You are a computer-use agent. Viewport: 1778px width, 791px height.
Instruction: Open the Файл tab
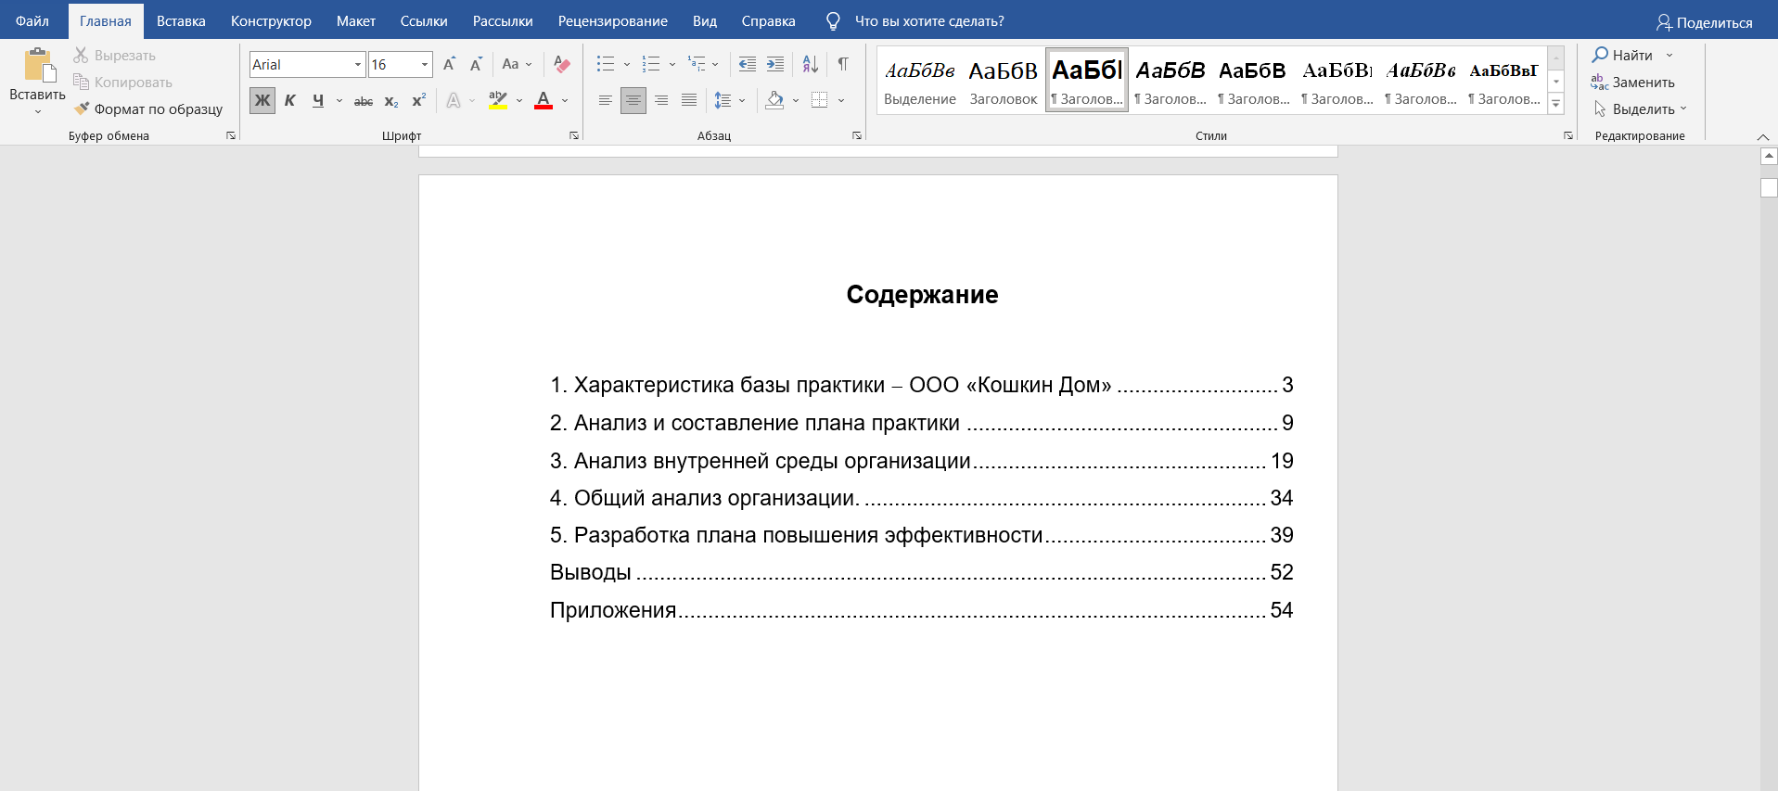click(x=32, y=21)
